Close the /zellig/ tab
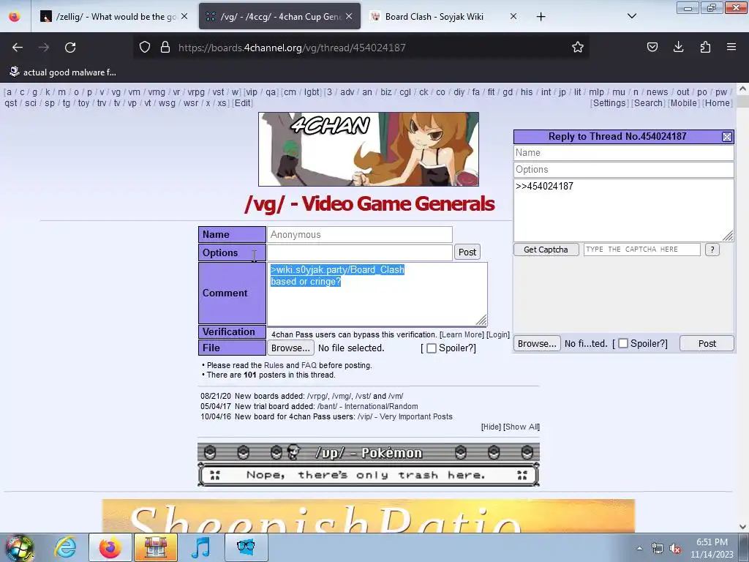 pyautogui.click(x=184, y=16)
